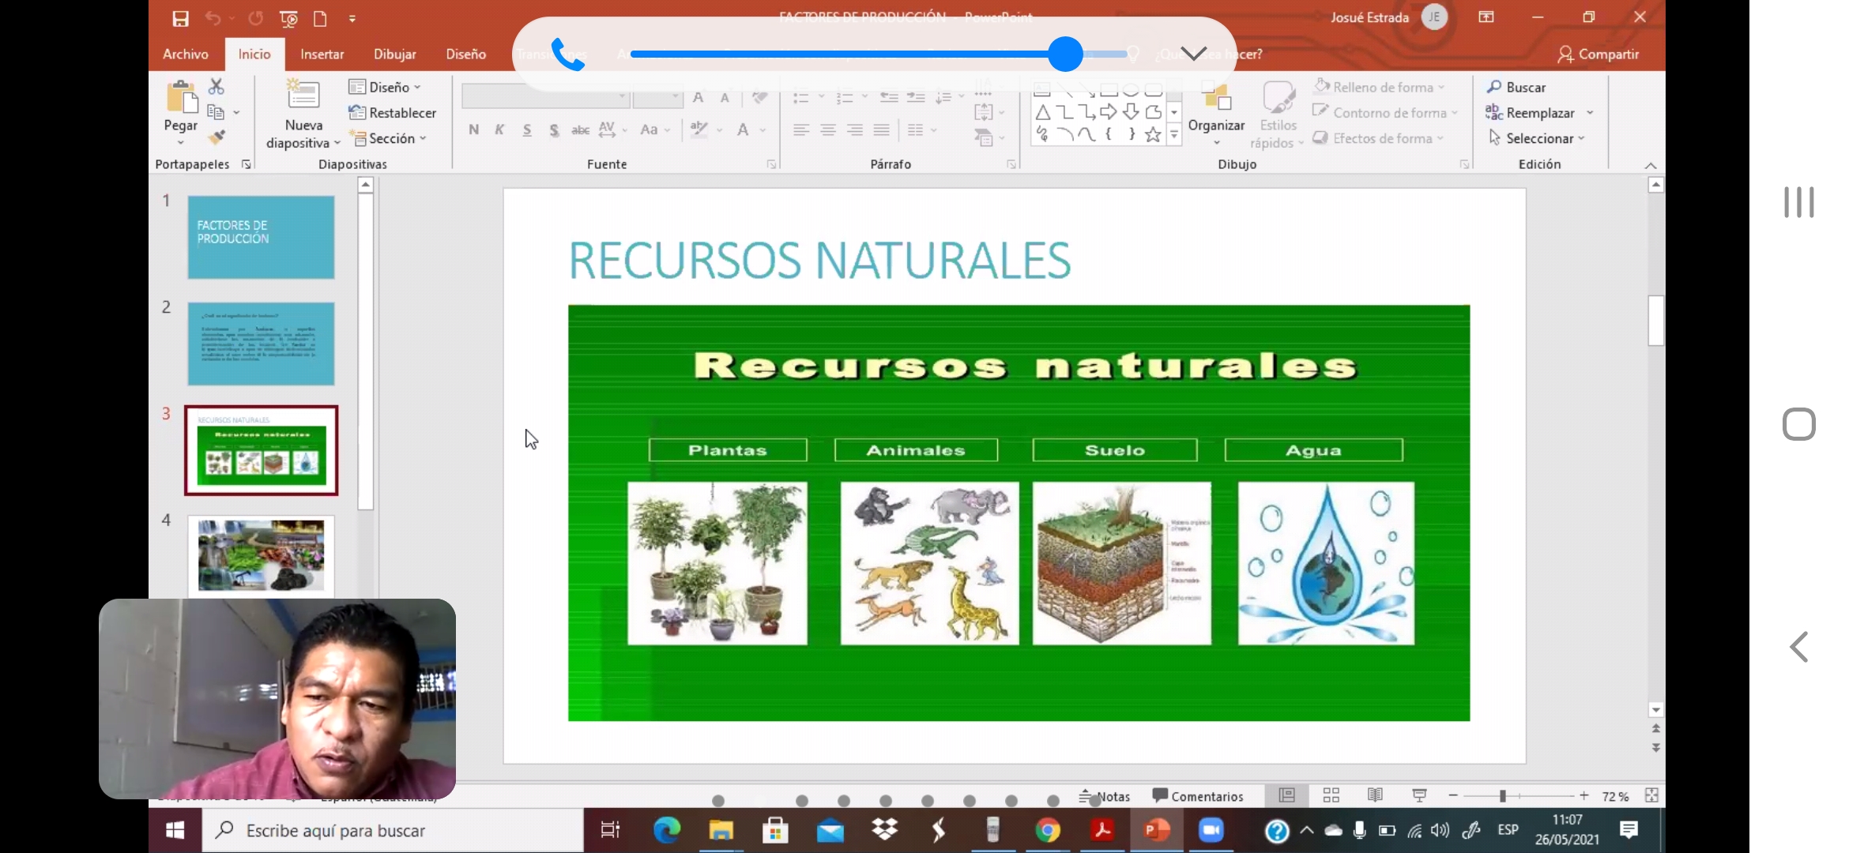Start presentation from beginning icon
This screenshot has width=1849, height=853.
(x=288, y=18)
